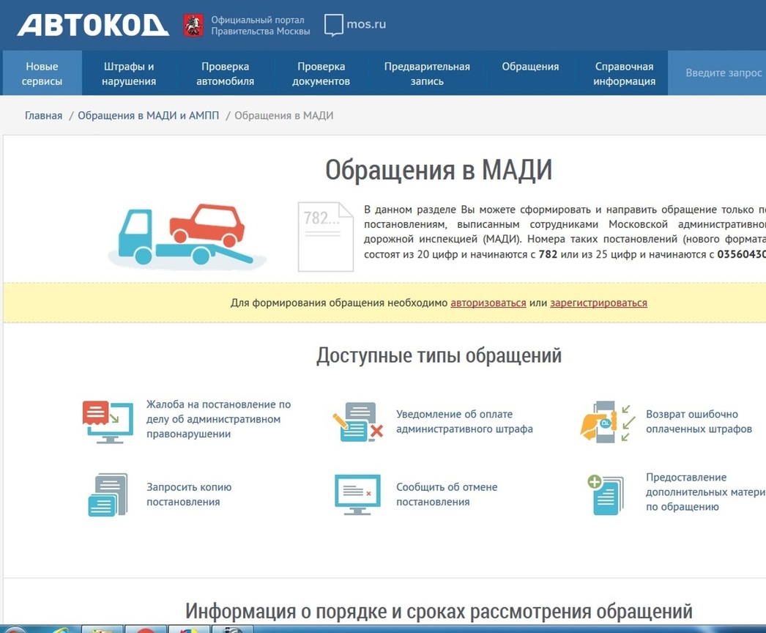The width and height of the screenshot is (766, 633).
Task: Open the Штрафы и нарушения menu
Action: pyautogui.click(x=129, y=74)
